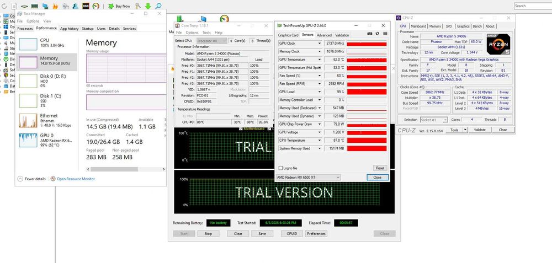Open Core Temp Help menu
The image size is (552, 263).
tap(219, 33)
